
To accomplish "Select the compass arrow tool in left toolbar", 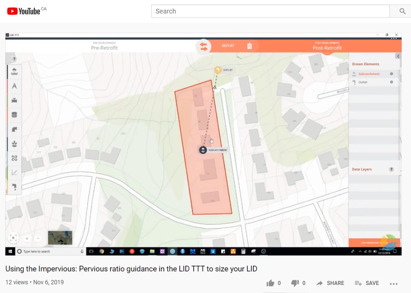I will [x=14, y=86].
